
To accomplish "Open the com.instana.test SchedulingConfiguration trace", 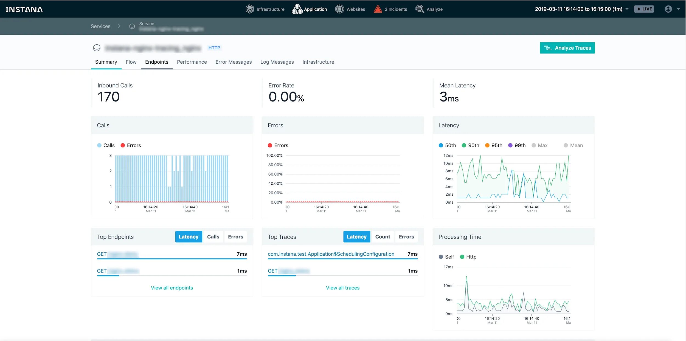I will point(331,254).
